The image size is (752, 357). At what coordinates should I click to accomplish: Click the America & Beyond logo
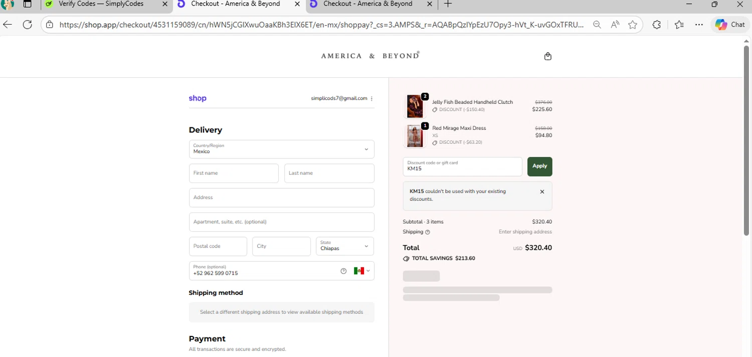370,56
